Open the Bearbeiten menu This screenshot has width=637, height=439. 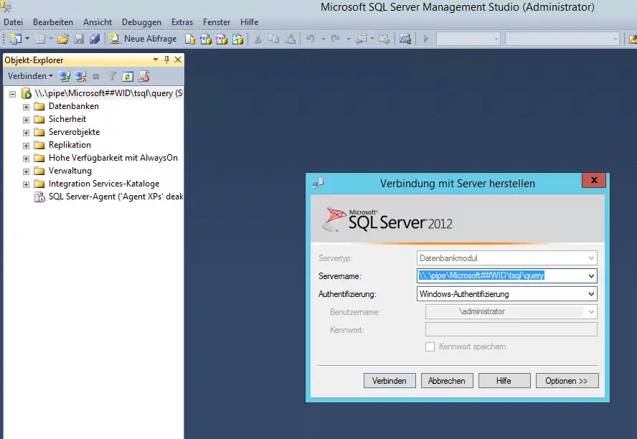pyautogui.click(x=53, y=22)
